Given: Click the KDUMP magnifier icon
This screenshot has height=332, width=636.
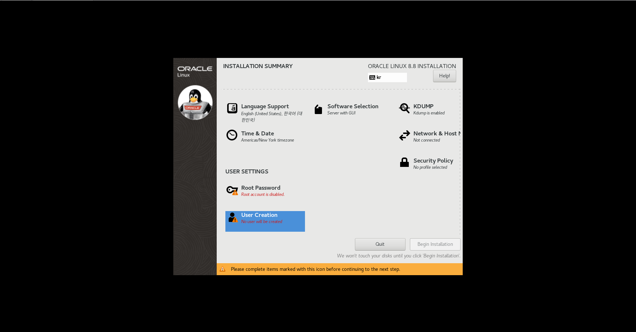Looking at the screenshot, I should (404, 108).
